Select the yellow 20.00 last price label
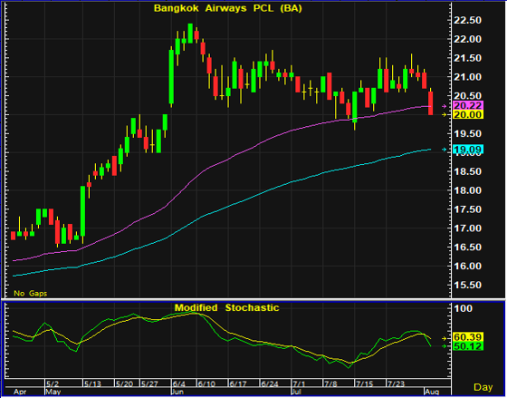Screen dimensions: 507x398 coord(469,114)
